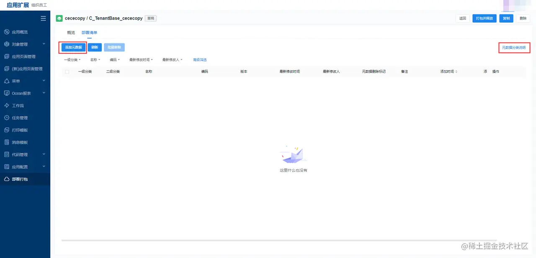This screenshot has height=258, width=536.
Task: Click the 版本 column header
Action: 244,72
